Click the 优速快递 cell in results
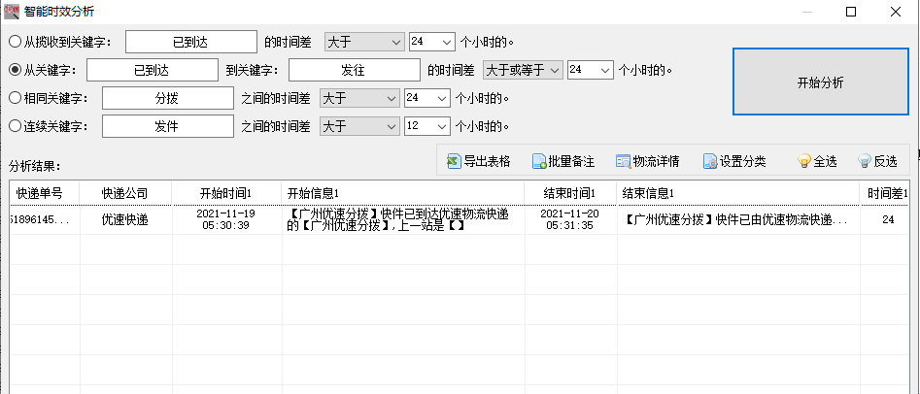Image resolution: width=920 pixels, height=394 pixels. pos(126,220)
